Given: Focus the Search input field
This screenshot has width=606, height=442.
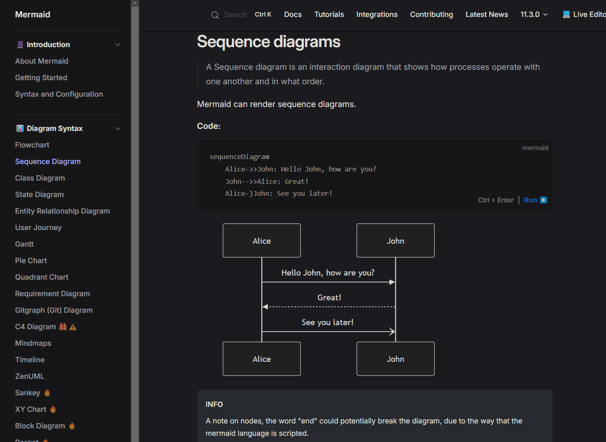Looking at the screenshot, I should (x=235, y=15).
